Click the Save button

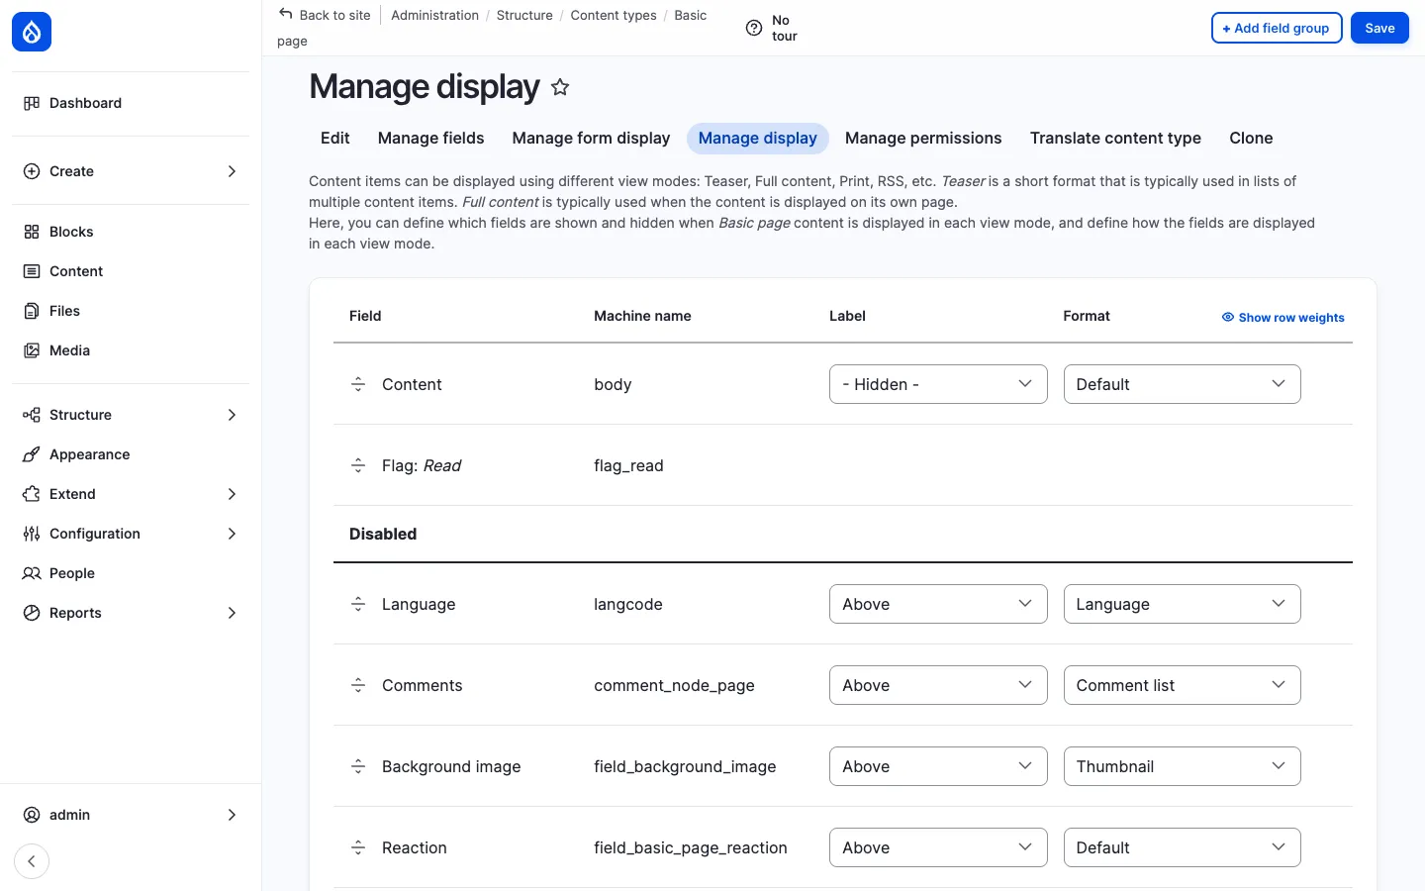click(x=1379, y=28)
